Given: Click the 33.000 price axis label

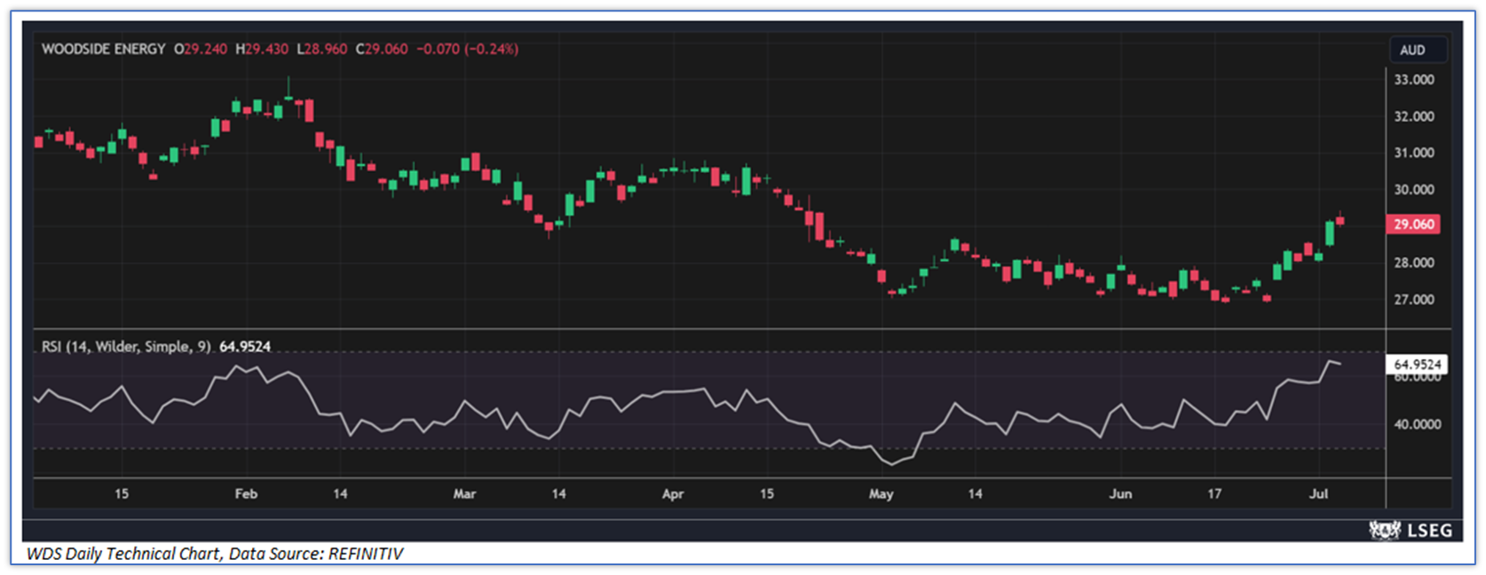Looking at the screenshot, I should [1414, 80].
